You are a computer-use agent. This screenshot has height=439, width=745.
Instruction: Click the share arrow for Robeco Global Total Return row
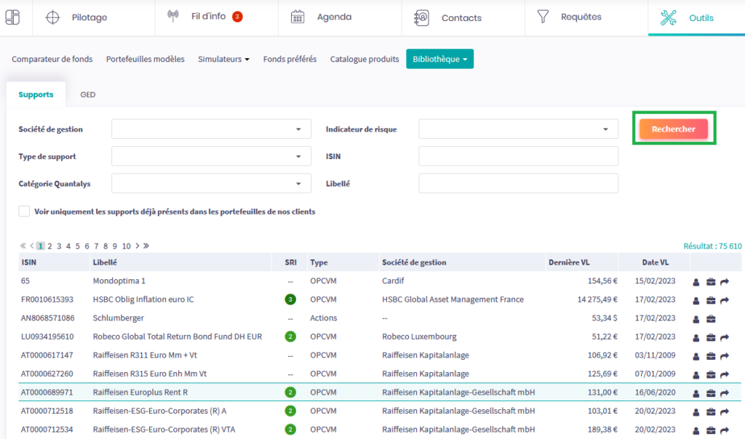(725, 337)
